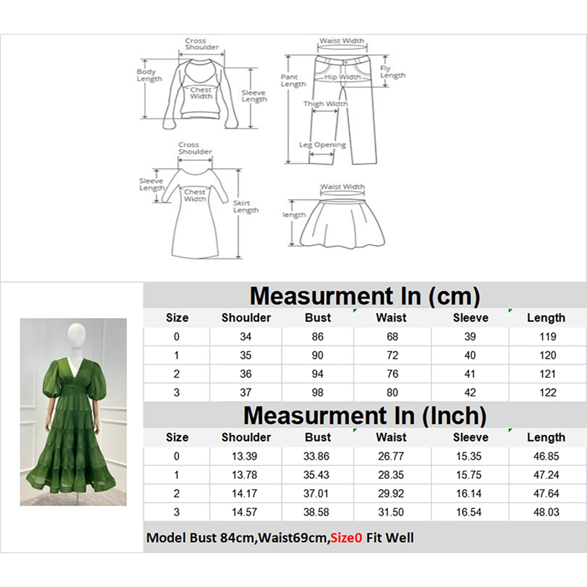Click waist value 68 for size 0
The image size is (587, 587).
(392, 337)
